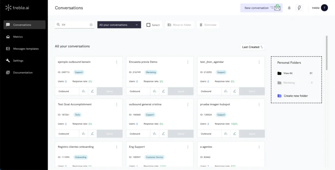335x170 pixels.
Task: Clear the search field with X icon
Action: point(91,25)
